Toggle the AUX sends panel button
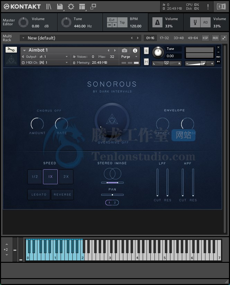 215,38
